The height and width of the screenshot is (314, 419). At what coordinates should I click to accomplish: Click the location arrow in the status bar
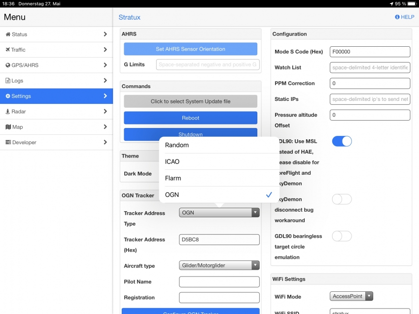(391, 4)
